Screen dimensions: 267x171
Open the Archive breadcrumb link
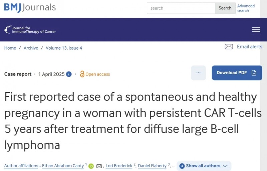coord(31,48)
